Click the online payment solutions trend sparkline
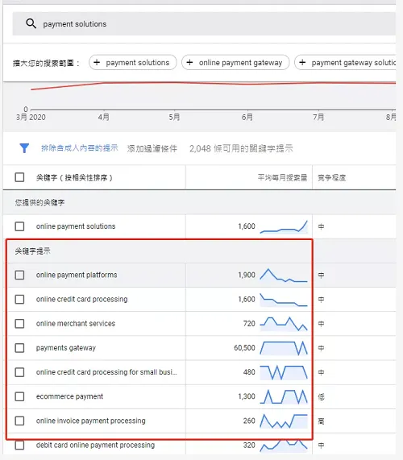Screen dimensions: 403x460 click(x=284, y=226)
